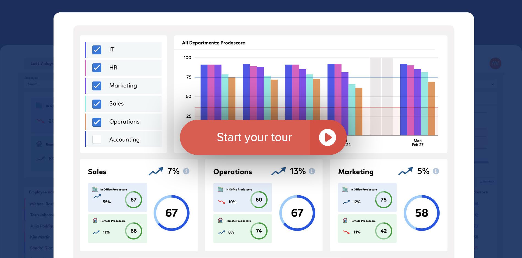The width and height of the screenshot is (522, 258).
Task: Click the Operations 13% upward trend arrow
Action: (279, 171)
